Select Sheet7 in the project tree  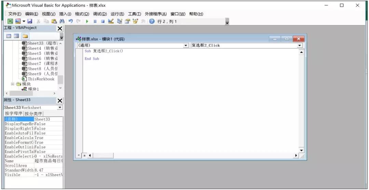click(x=40, y=64)
